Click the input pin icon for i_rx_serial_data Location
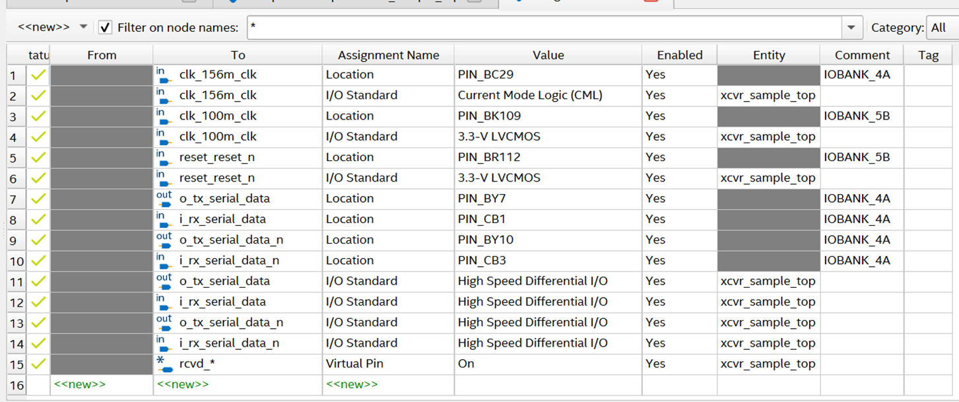959x402 pixels. point(163,219)
